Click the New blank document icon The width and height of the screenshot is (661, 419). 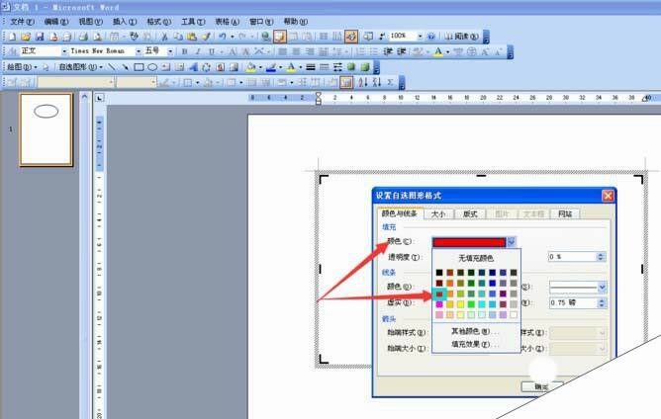pos(12,37)
